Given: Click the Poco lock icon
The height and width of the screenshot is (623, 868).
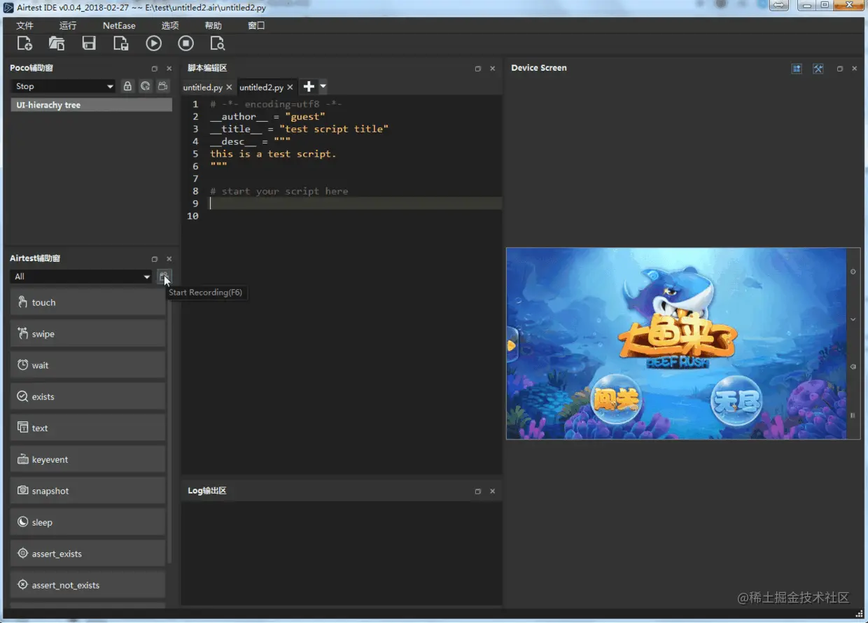Looking at the screenshot, I should (x=127, y=86).
